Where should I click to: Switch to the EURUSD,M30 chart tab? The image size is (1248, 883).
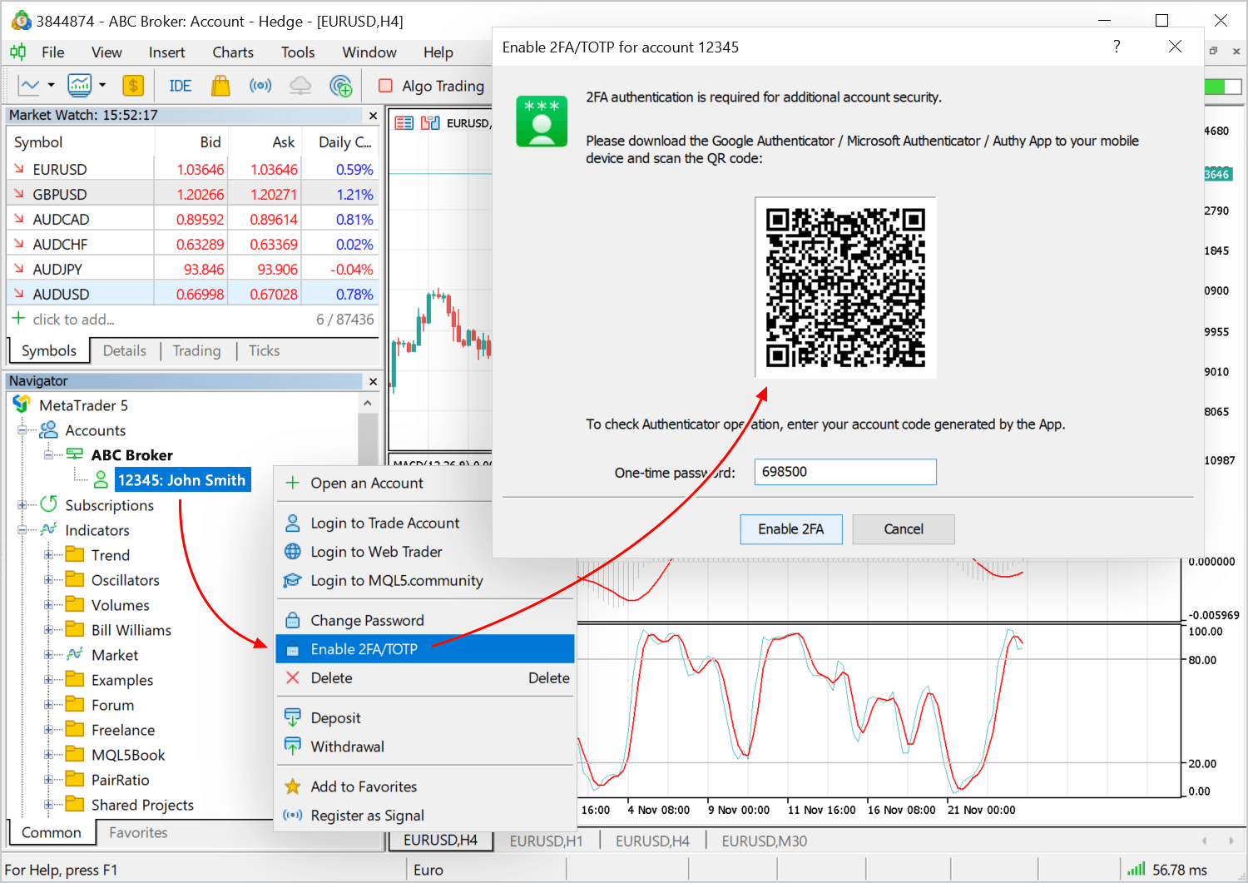click(x=763, y=841)
